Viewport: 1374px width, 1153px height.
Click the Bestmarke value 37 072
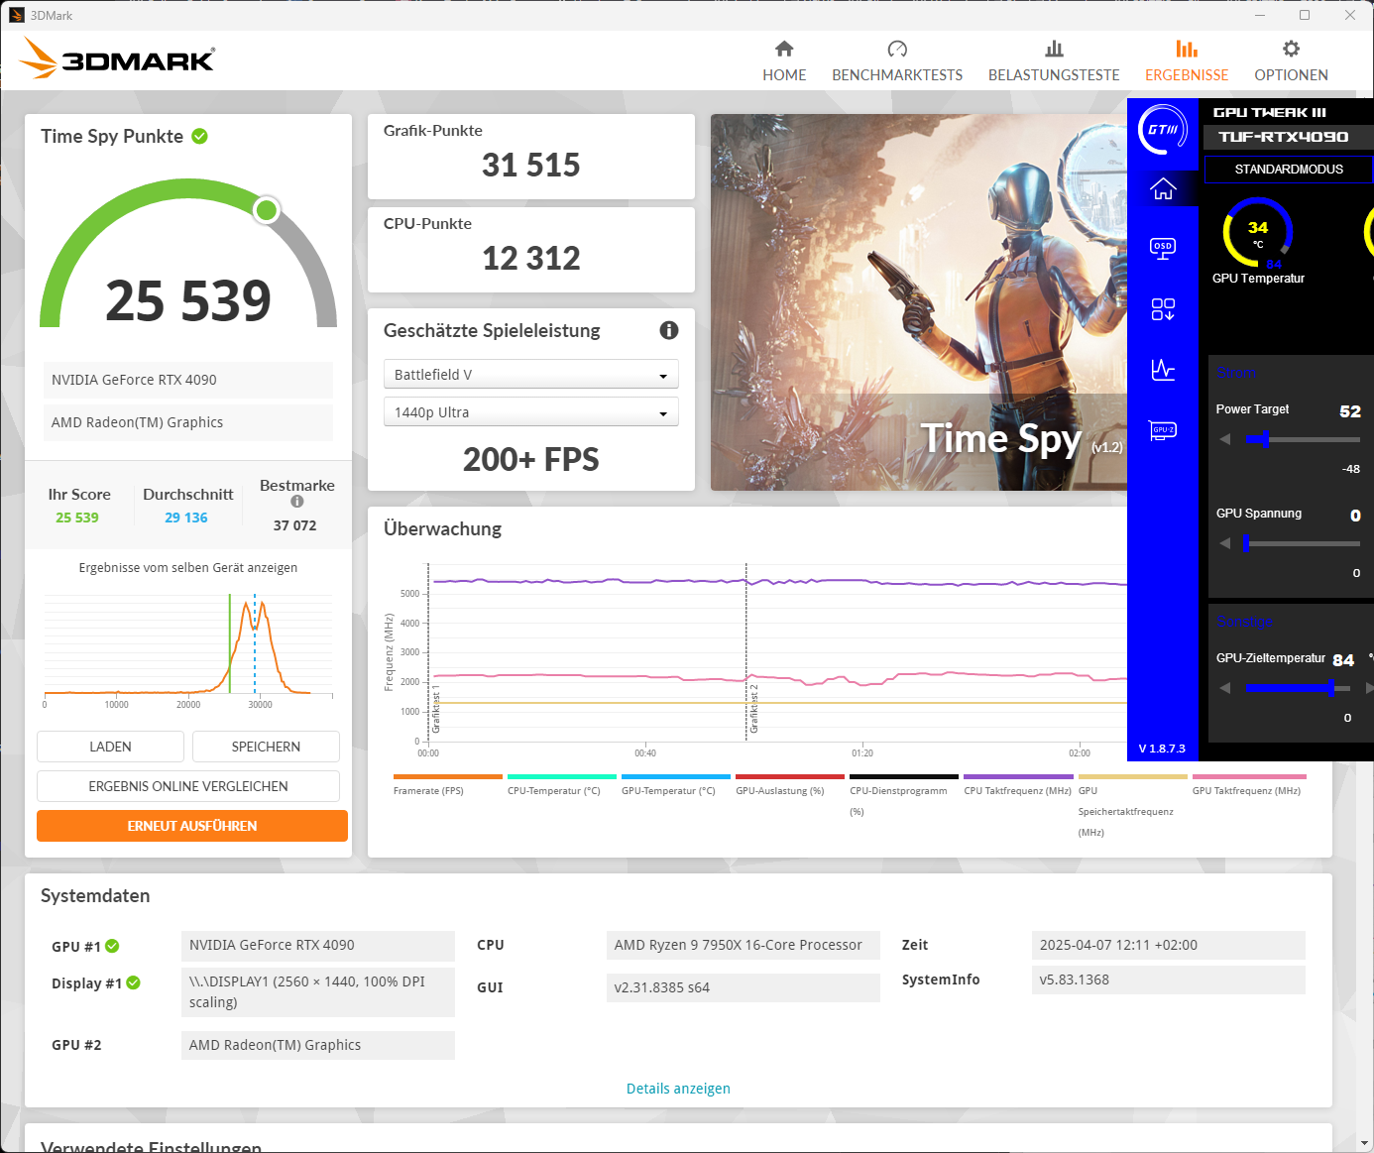tap(295, 525)
